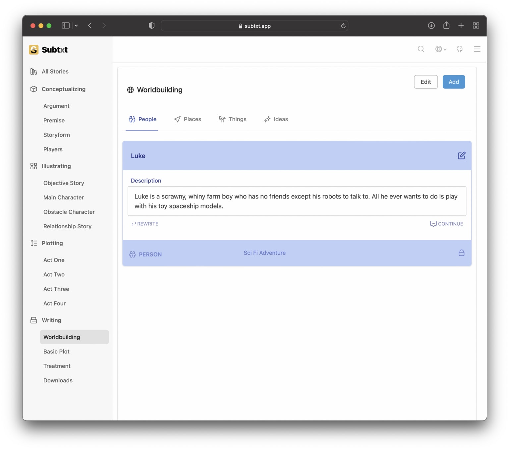Switch to the People tab
The height and width of the screenshot is (450, 509).
click(x=142, y=119)
